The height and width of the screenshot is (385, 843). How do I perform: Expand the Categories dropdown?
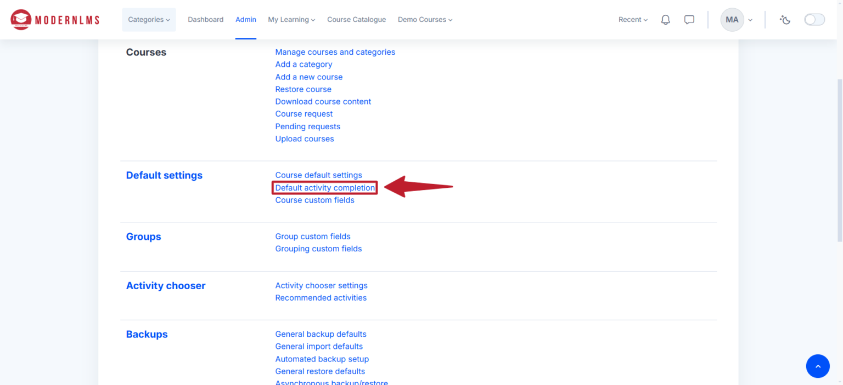click(x=149, y=20)
